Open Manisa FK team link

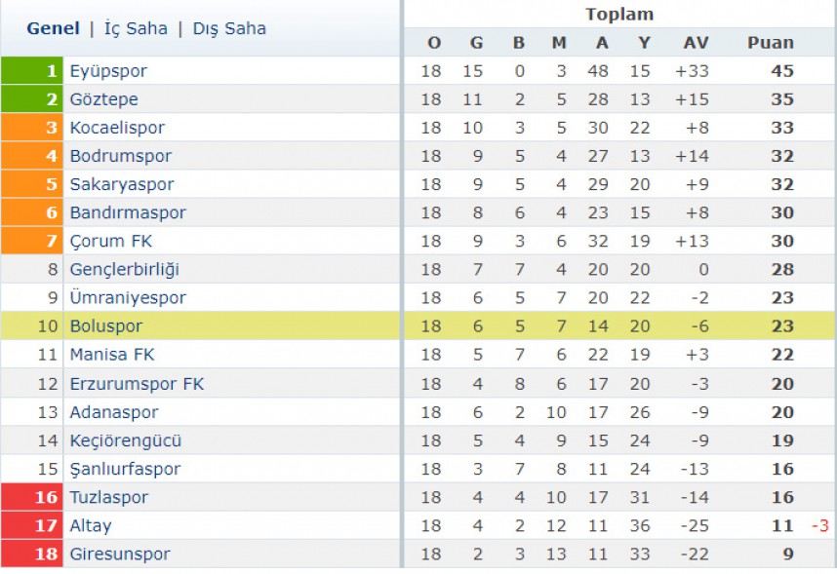point(112,355)
